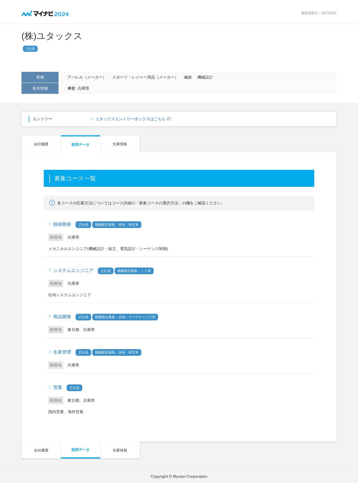This screenshot has height=483, width=358.
Task: Click the 正社員 tag next to 生産管理
Action: coord(83,352)
